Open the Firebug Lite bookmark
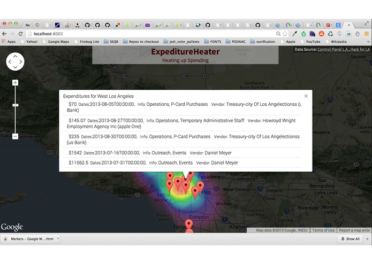Screen dimensions: 372x264 (87, 42)
